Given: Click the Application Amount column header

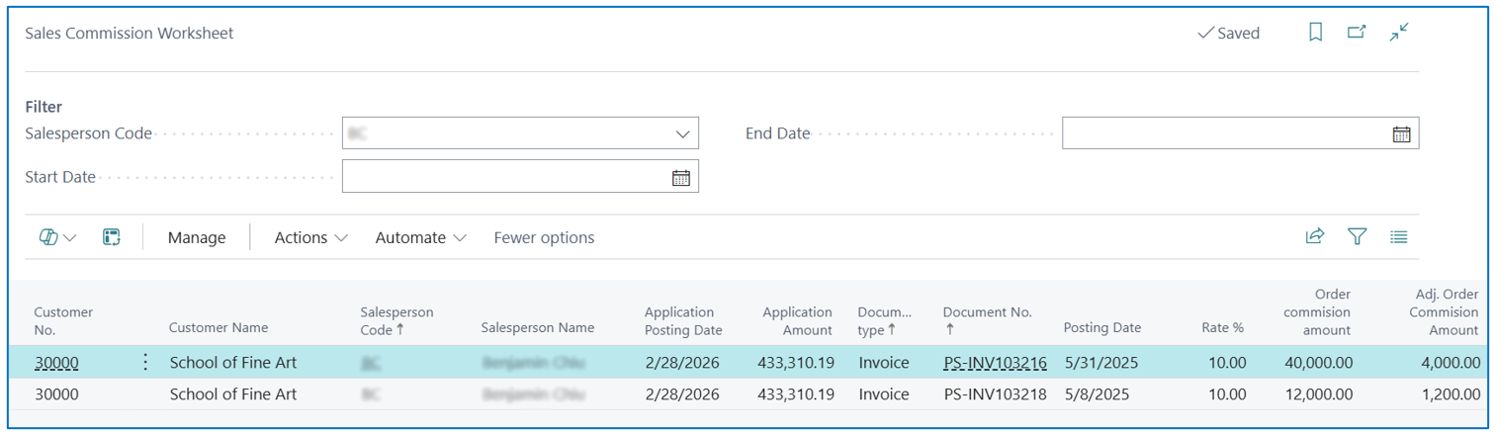Looking at the screenshot, I should (x=798, y=320).
